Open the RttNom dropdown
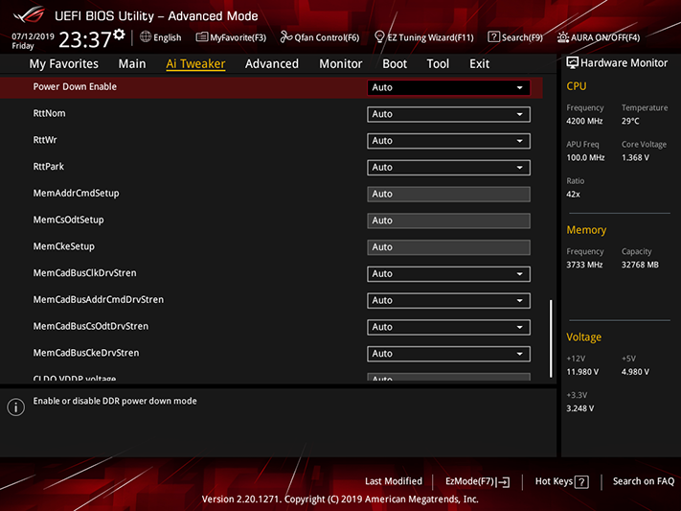This screenshot has height=511, width=681. 448,114
